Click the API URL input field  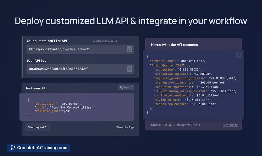[80, 49]
